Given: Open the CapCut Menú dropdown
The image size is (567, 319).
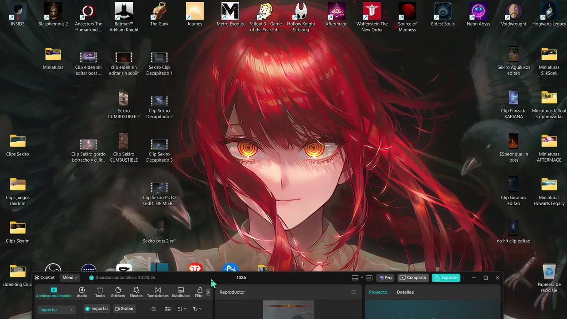Looking at the screenshot, I should point(70,278).
